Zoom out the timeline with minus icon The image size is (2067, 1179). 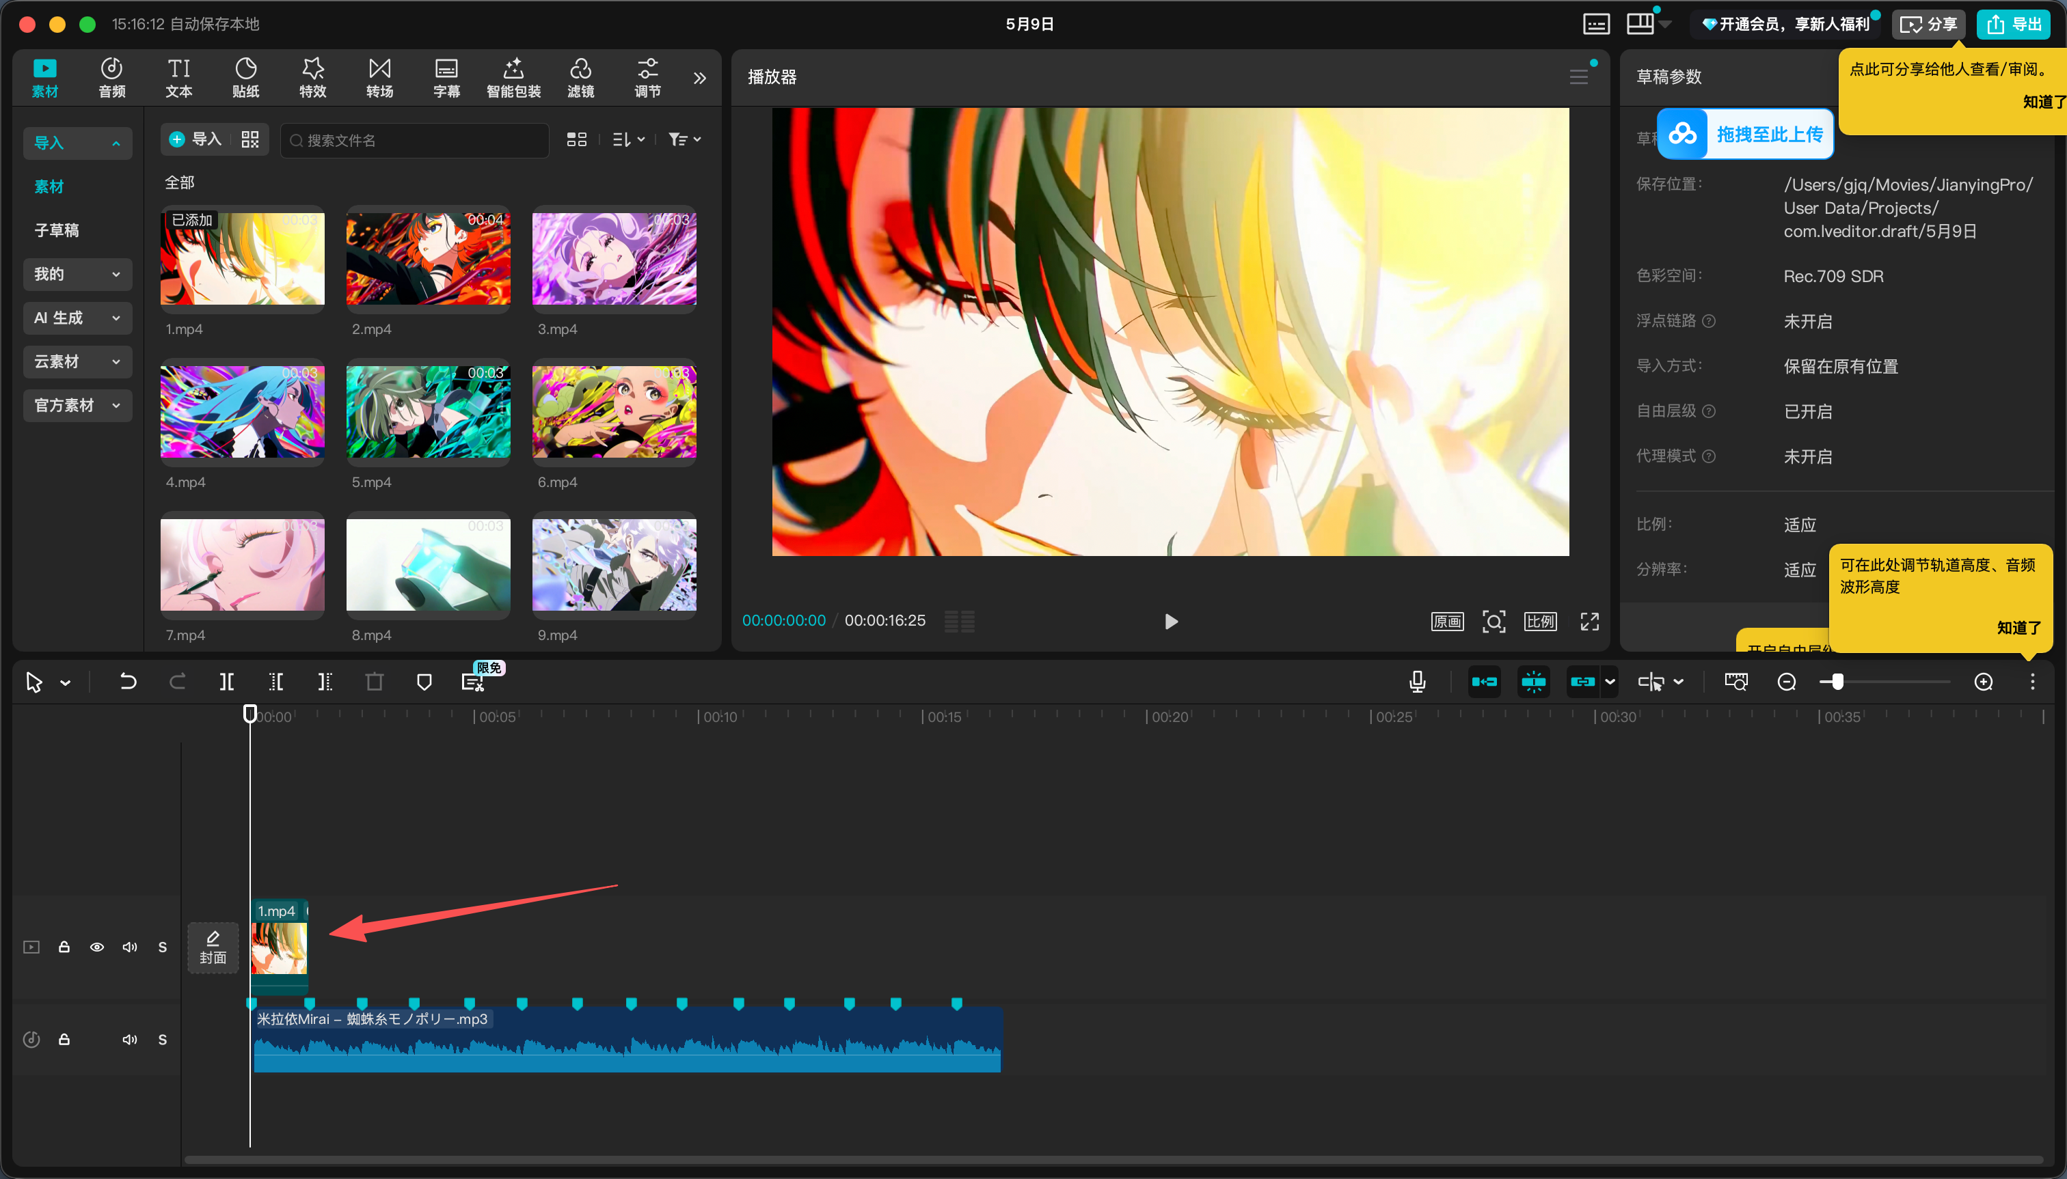1787,682
